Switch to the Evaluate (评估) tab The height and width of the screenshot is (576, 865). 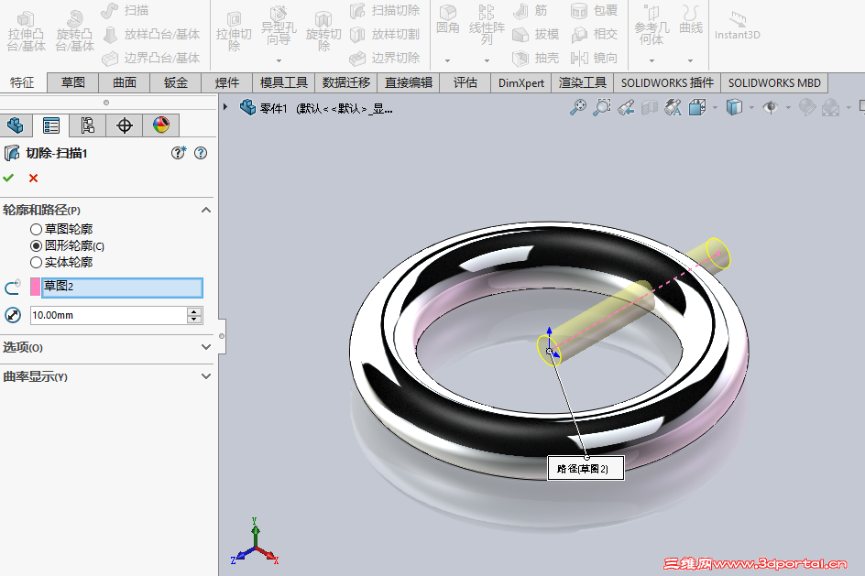[465, 82]
